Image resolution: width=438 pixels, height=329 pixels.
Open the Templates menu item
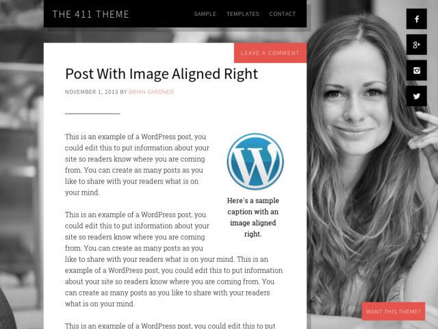[x=243, y=14]
